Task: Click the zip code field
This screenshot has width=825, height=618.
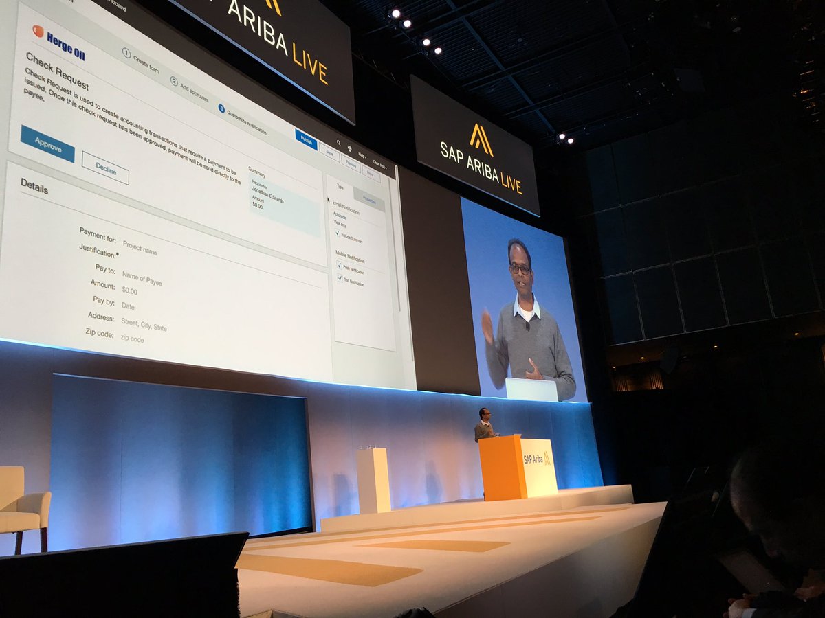Action: pos(132,338)
